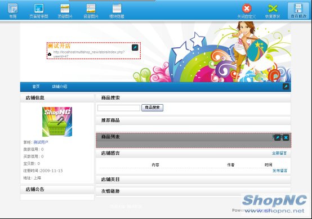Select the 店铺类目 module header

(193, 180)
